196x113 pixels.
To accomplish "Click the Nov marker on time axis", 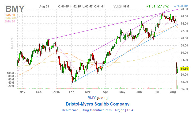I will tap(22, 91).
